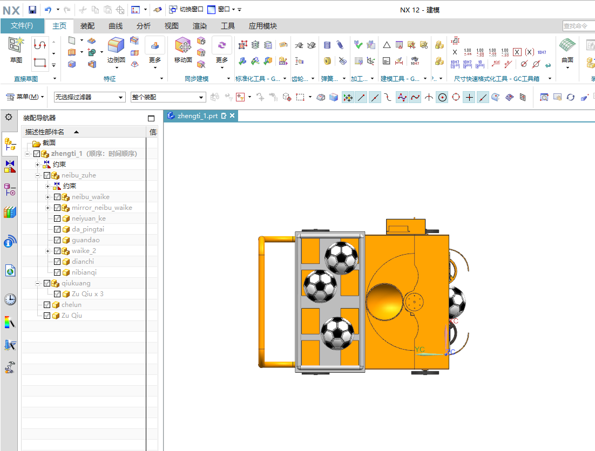Click the Roles robot arm sidebar icon
Image resolution: width=595 pixels, height=451 pixels.
click(10, 367)
